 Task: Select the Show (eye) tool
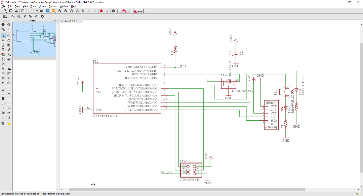click(x=9, y=24)
